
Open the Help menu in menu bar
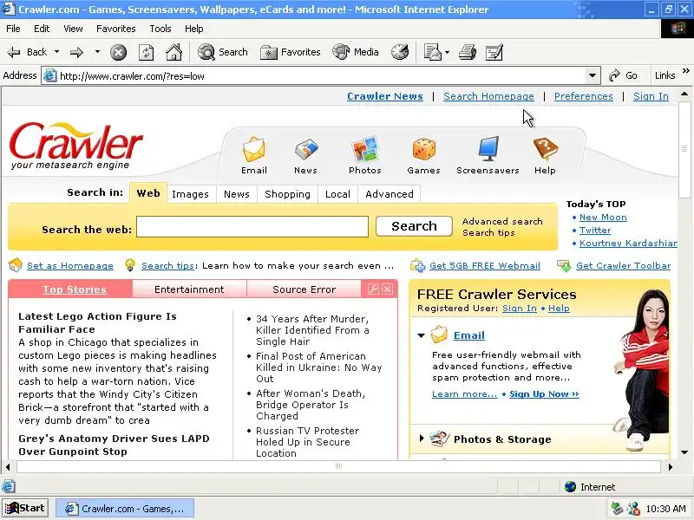pyautogui.click(x=193, y=29)
